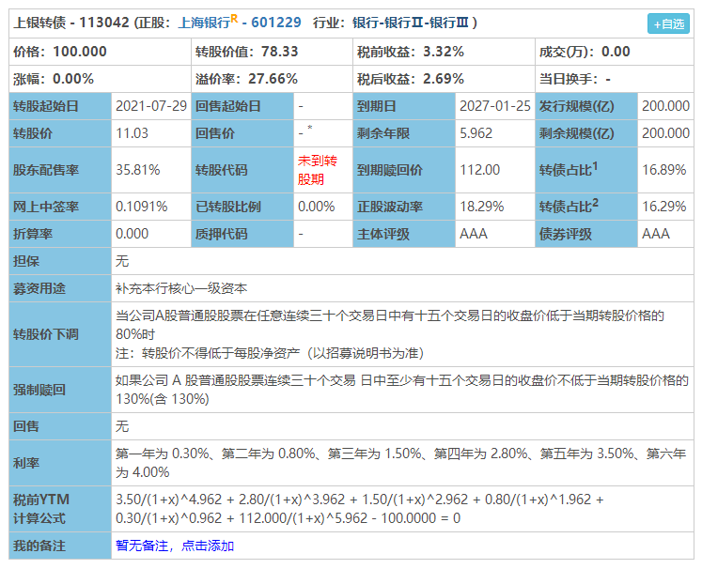702x569 pixels.
Task: Click the 转股价 value 11.03
Action: [x=132, y=133]
